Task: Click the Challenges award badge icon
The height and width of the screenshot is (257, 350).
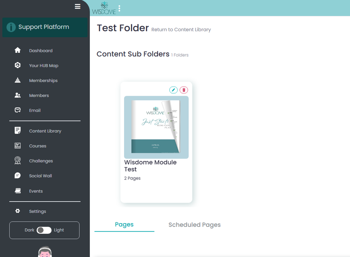Action: pos(17,160)
